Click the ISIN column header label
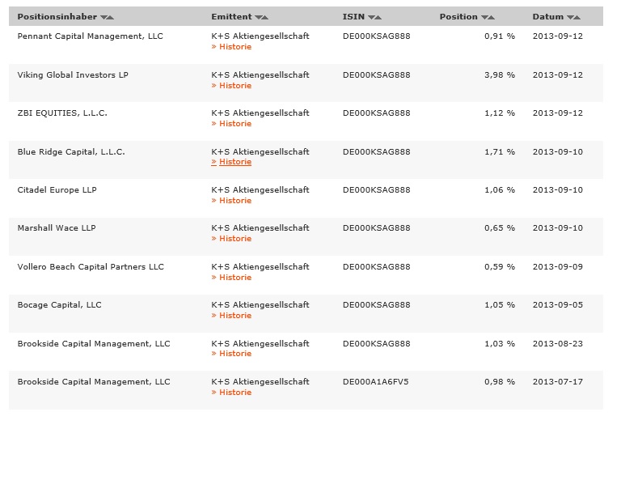 (353, 17)
